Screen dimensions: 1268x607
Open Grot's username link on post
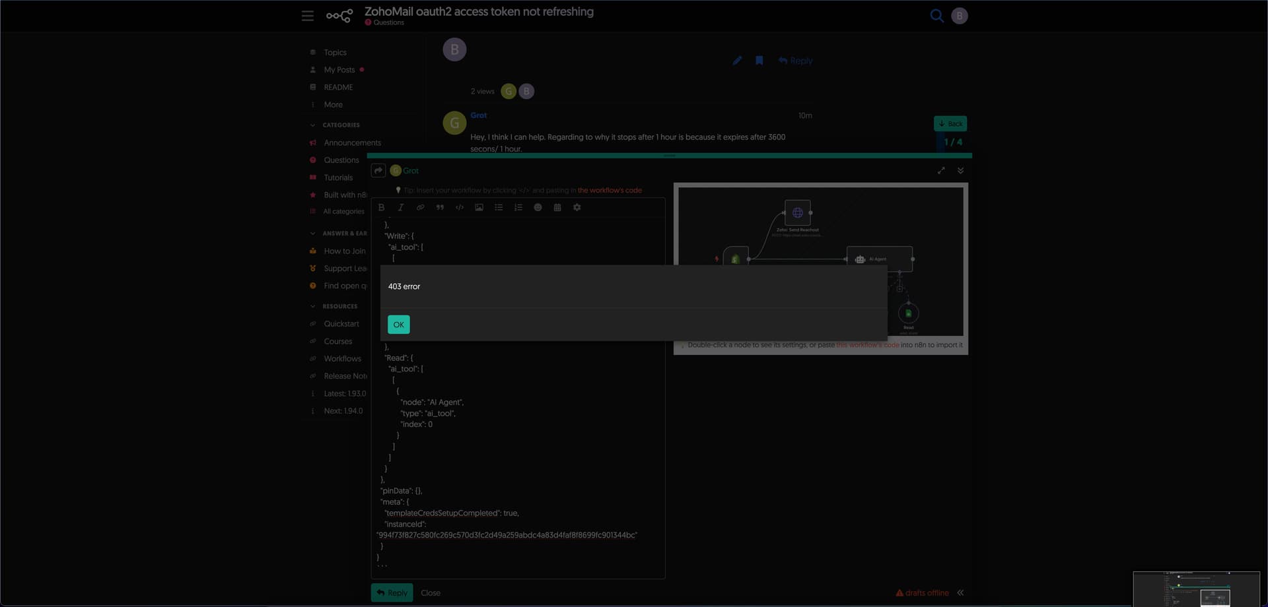coord(478,115)
